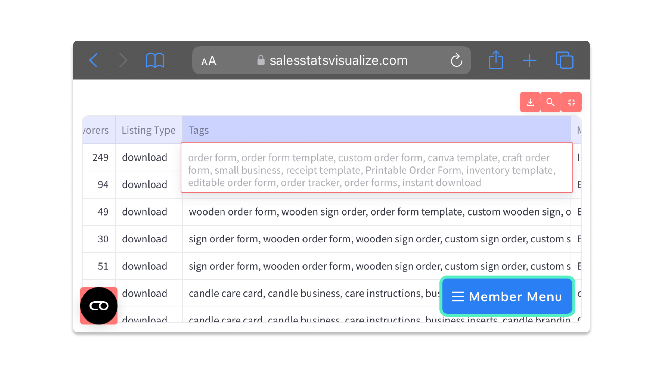Click download beside the chat widget
Screen dimensions: 663x373
[144, 294]
